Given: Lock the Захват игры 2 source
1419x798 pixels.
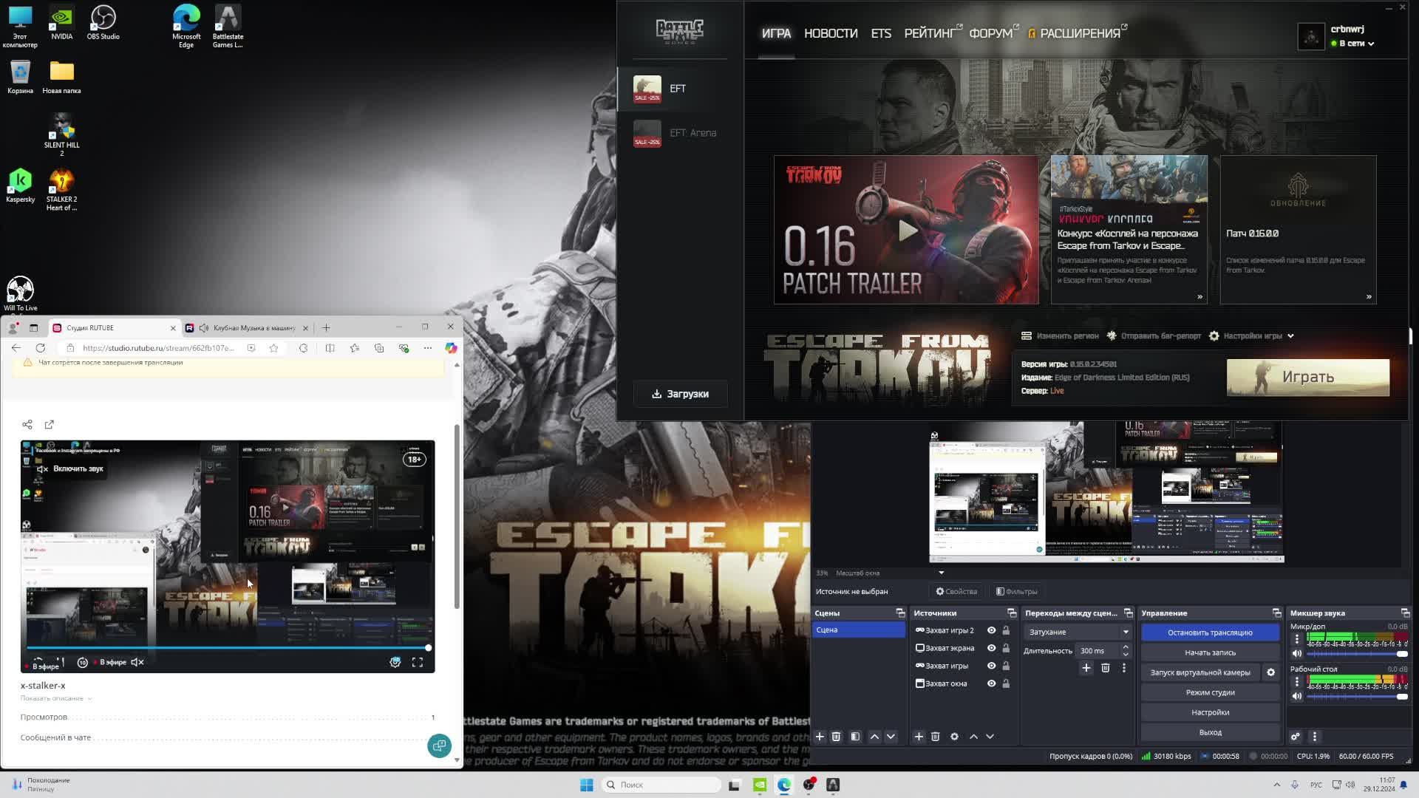Looking at the screenshot, I should (x=1006, y=630).
